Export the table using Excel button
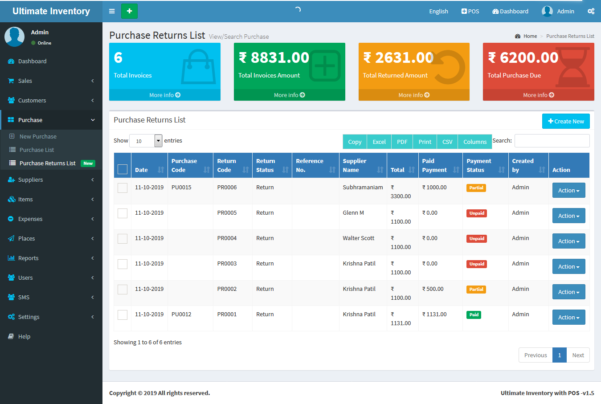 pos(379,142)
